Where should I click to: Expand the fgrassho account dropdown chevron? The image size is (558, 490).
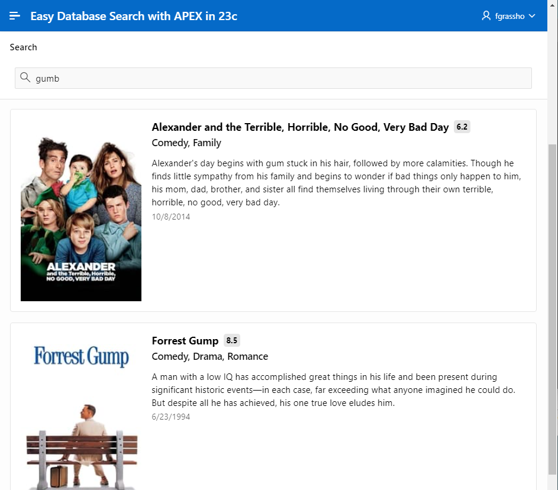pyautogui.click(x=532, y=15)
